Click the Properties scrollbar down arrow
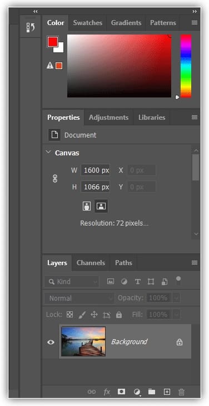This screenshot has width=209, height=406. 196,234
